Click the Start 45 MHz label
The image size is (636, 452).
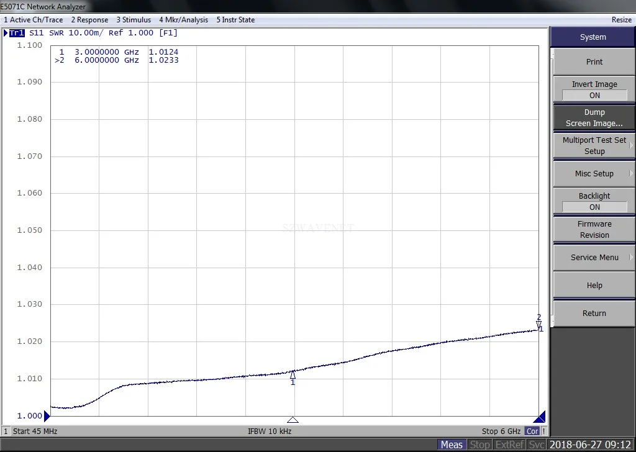coord(35,431)
